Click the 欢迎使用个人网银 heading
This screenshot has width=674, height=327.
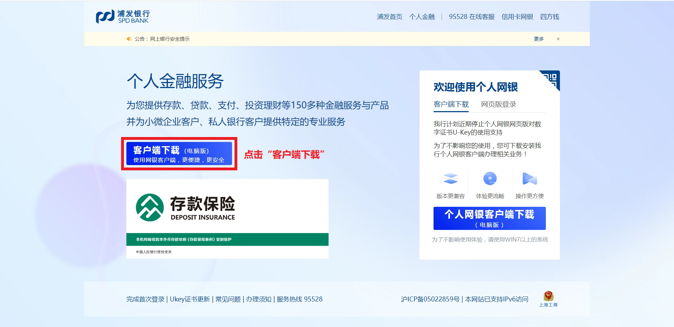point(476,87)
